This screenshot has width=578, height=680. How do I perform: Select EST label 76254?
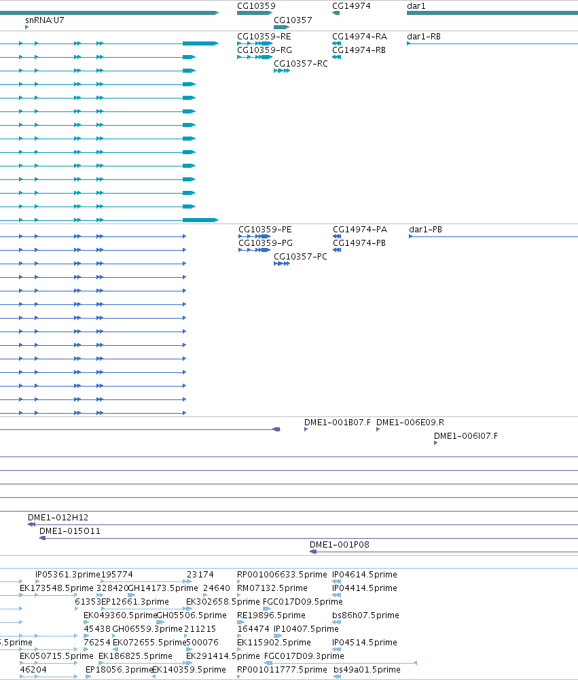[x=97, y=642]
